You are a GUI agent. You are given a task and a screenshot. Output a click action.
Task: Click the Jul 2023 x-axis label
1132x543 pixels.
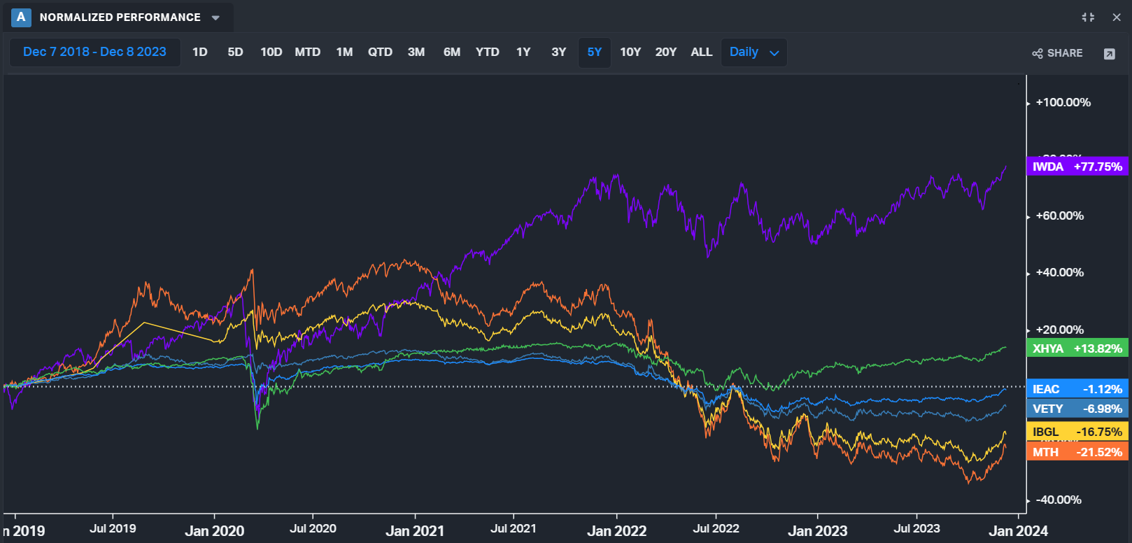(x=917, y=528)
